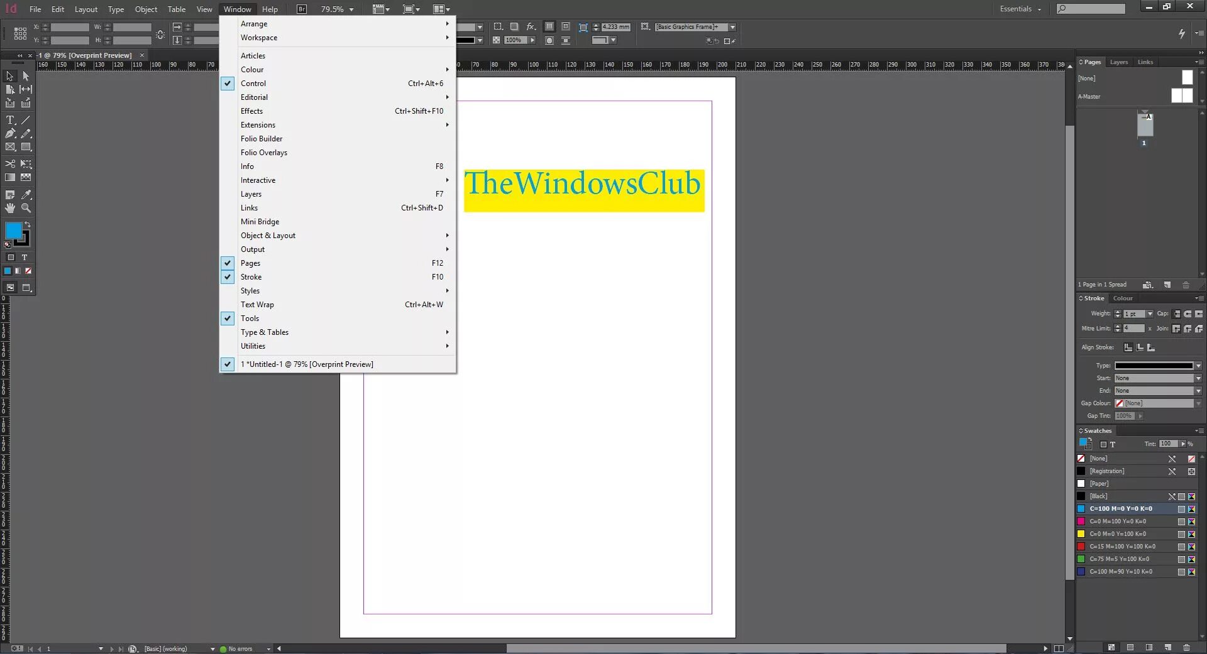Choose the Rectangle Frame tool
This screenshot has width=1207, height=654.
10,147
